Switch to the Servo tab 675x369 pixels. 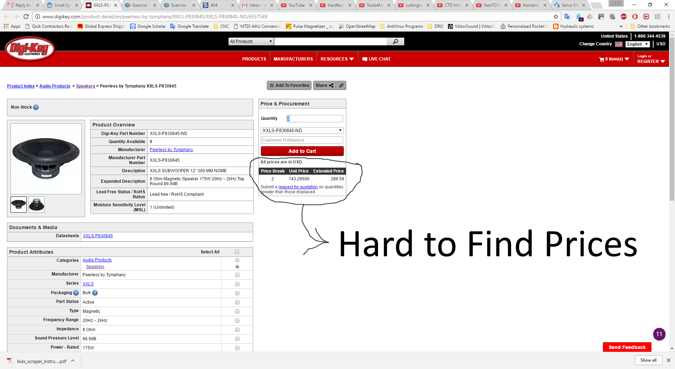point(570,5)
